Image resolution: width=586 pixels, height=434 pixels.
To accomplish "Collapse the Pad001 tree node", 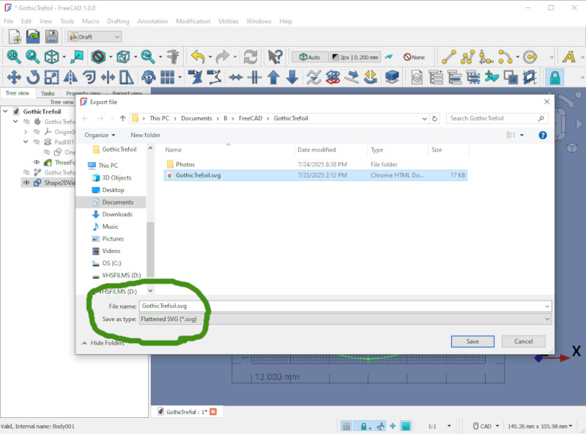I will tap(26, 141).
